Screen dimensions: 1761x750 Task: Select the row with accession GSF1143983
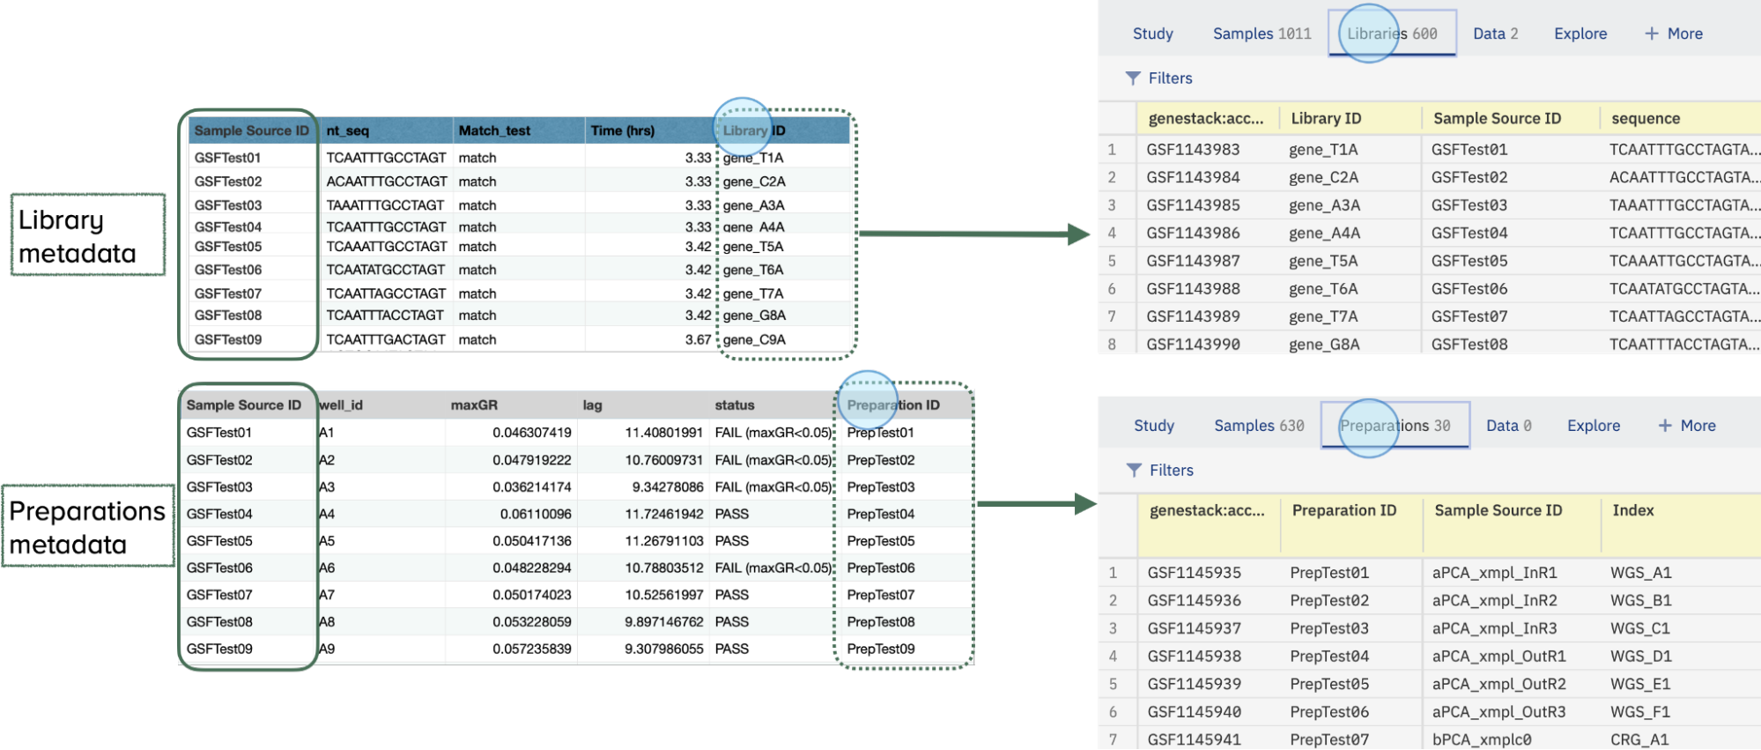pyautogui.click(x=1193, y=150)
